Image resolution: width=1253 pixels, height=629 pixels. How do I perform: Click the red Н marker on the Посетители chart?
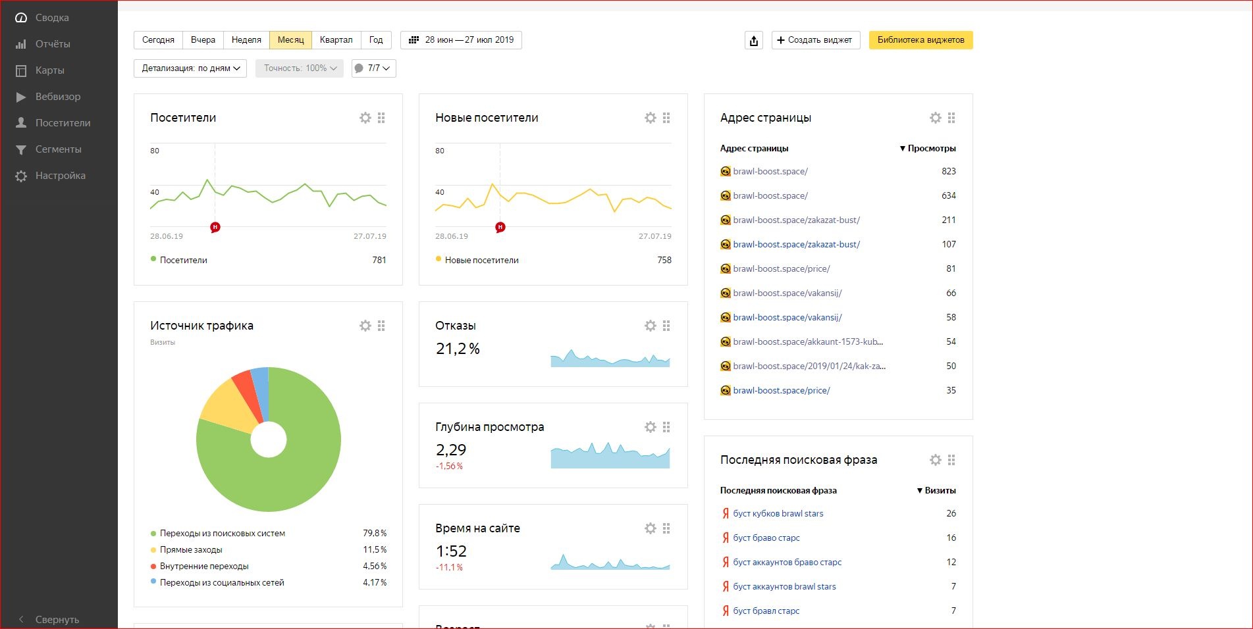(x=214, y=226)
